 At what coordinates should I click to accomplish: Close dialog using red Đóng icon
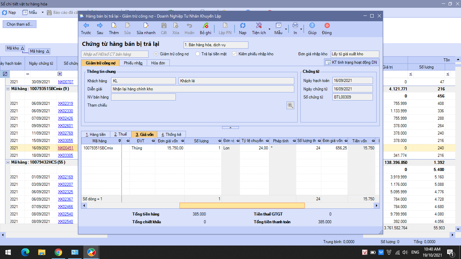(327, 26)
